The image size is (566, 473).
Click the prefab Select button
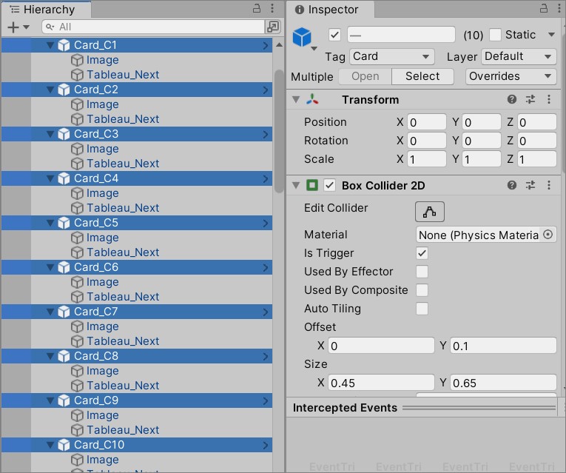[422, 76]
